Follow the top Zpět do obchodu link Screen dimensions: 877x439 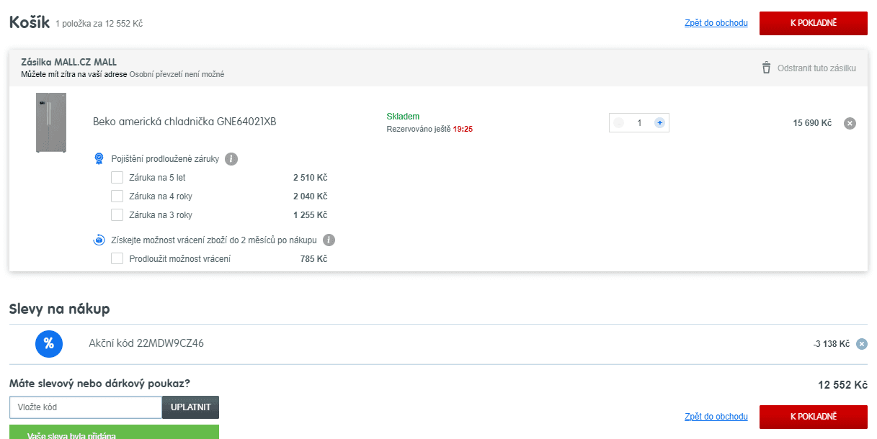point(716,23)
